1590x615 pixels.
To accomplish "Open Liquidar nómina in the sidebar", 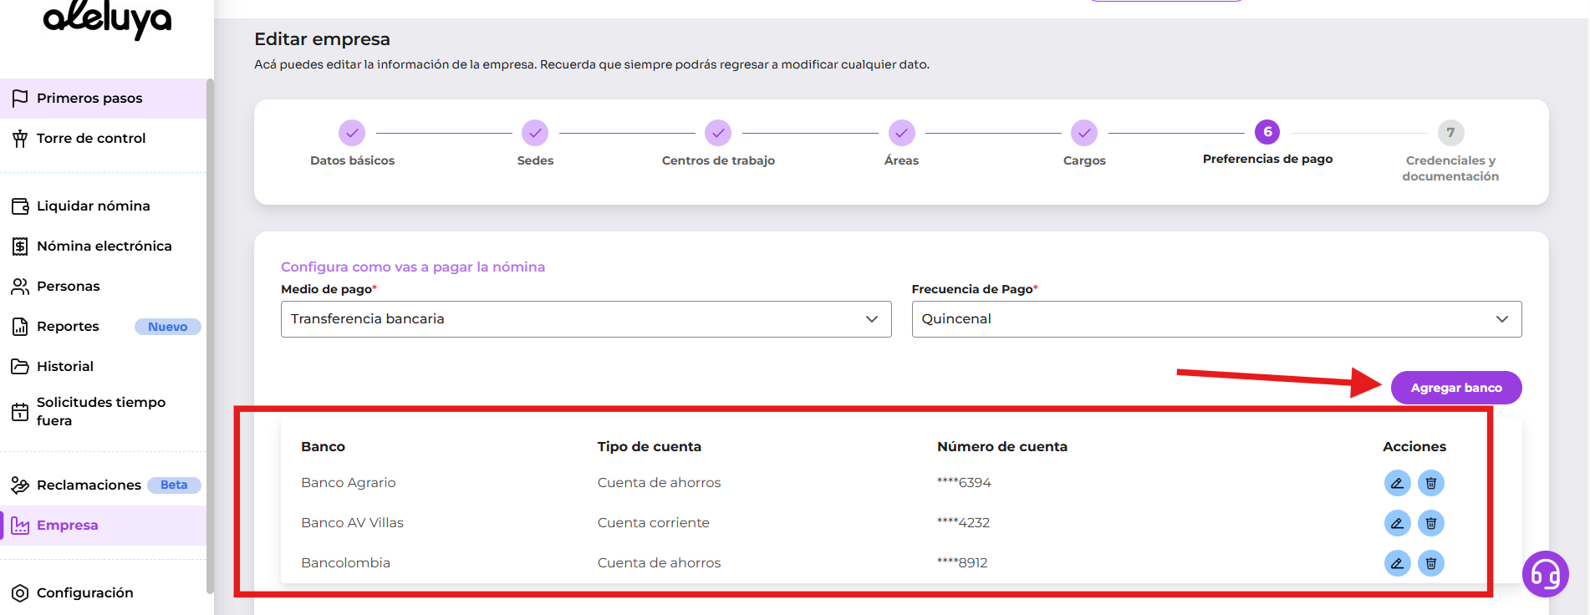I will [x=93, y=206].
